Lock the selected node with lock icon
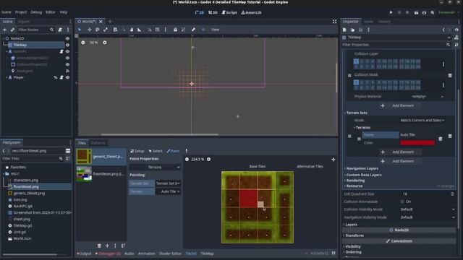The height and width of the screenshot is (260, 463). click(175, 30)
